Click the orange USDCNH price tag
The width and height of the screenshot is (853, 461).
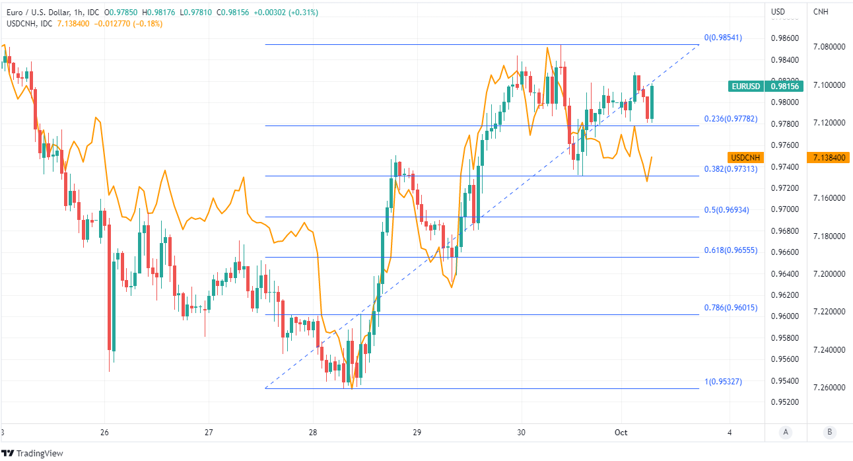tap(745, 157)
